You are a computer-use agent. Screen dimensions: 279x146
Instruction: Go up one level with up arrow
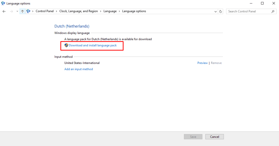point(22,11)
